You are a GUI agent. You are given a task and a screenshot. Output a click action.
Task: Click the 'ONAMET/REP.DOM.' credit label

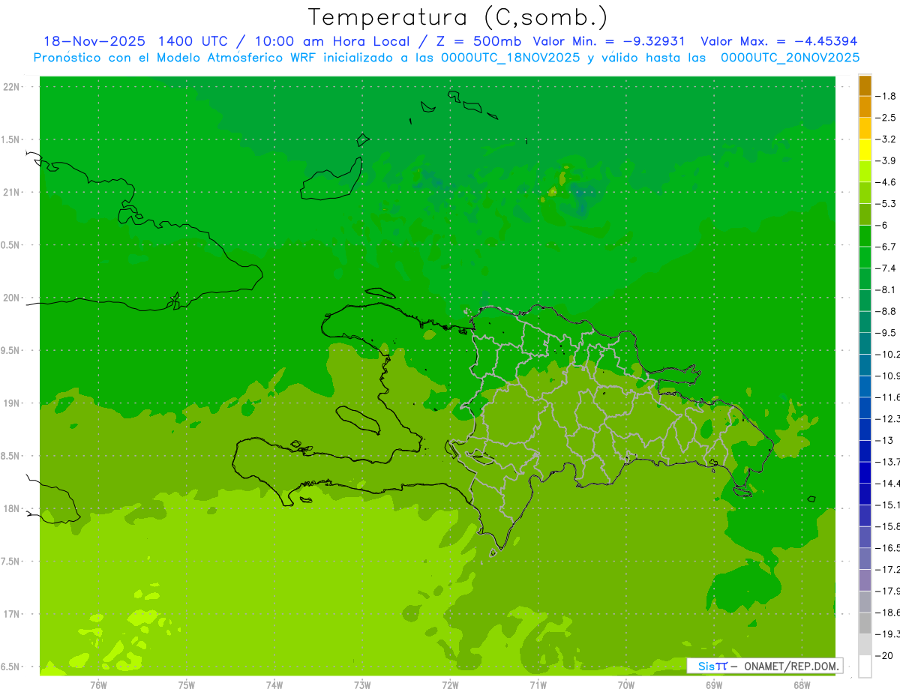tap(791, 666)
